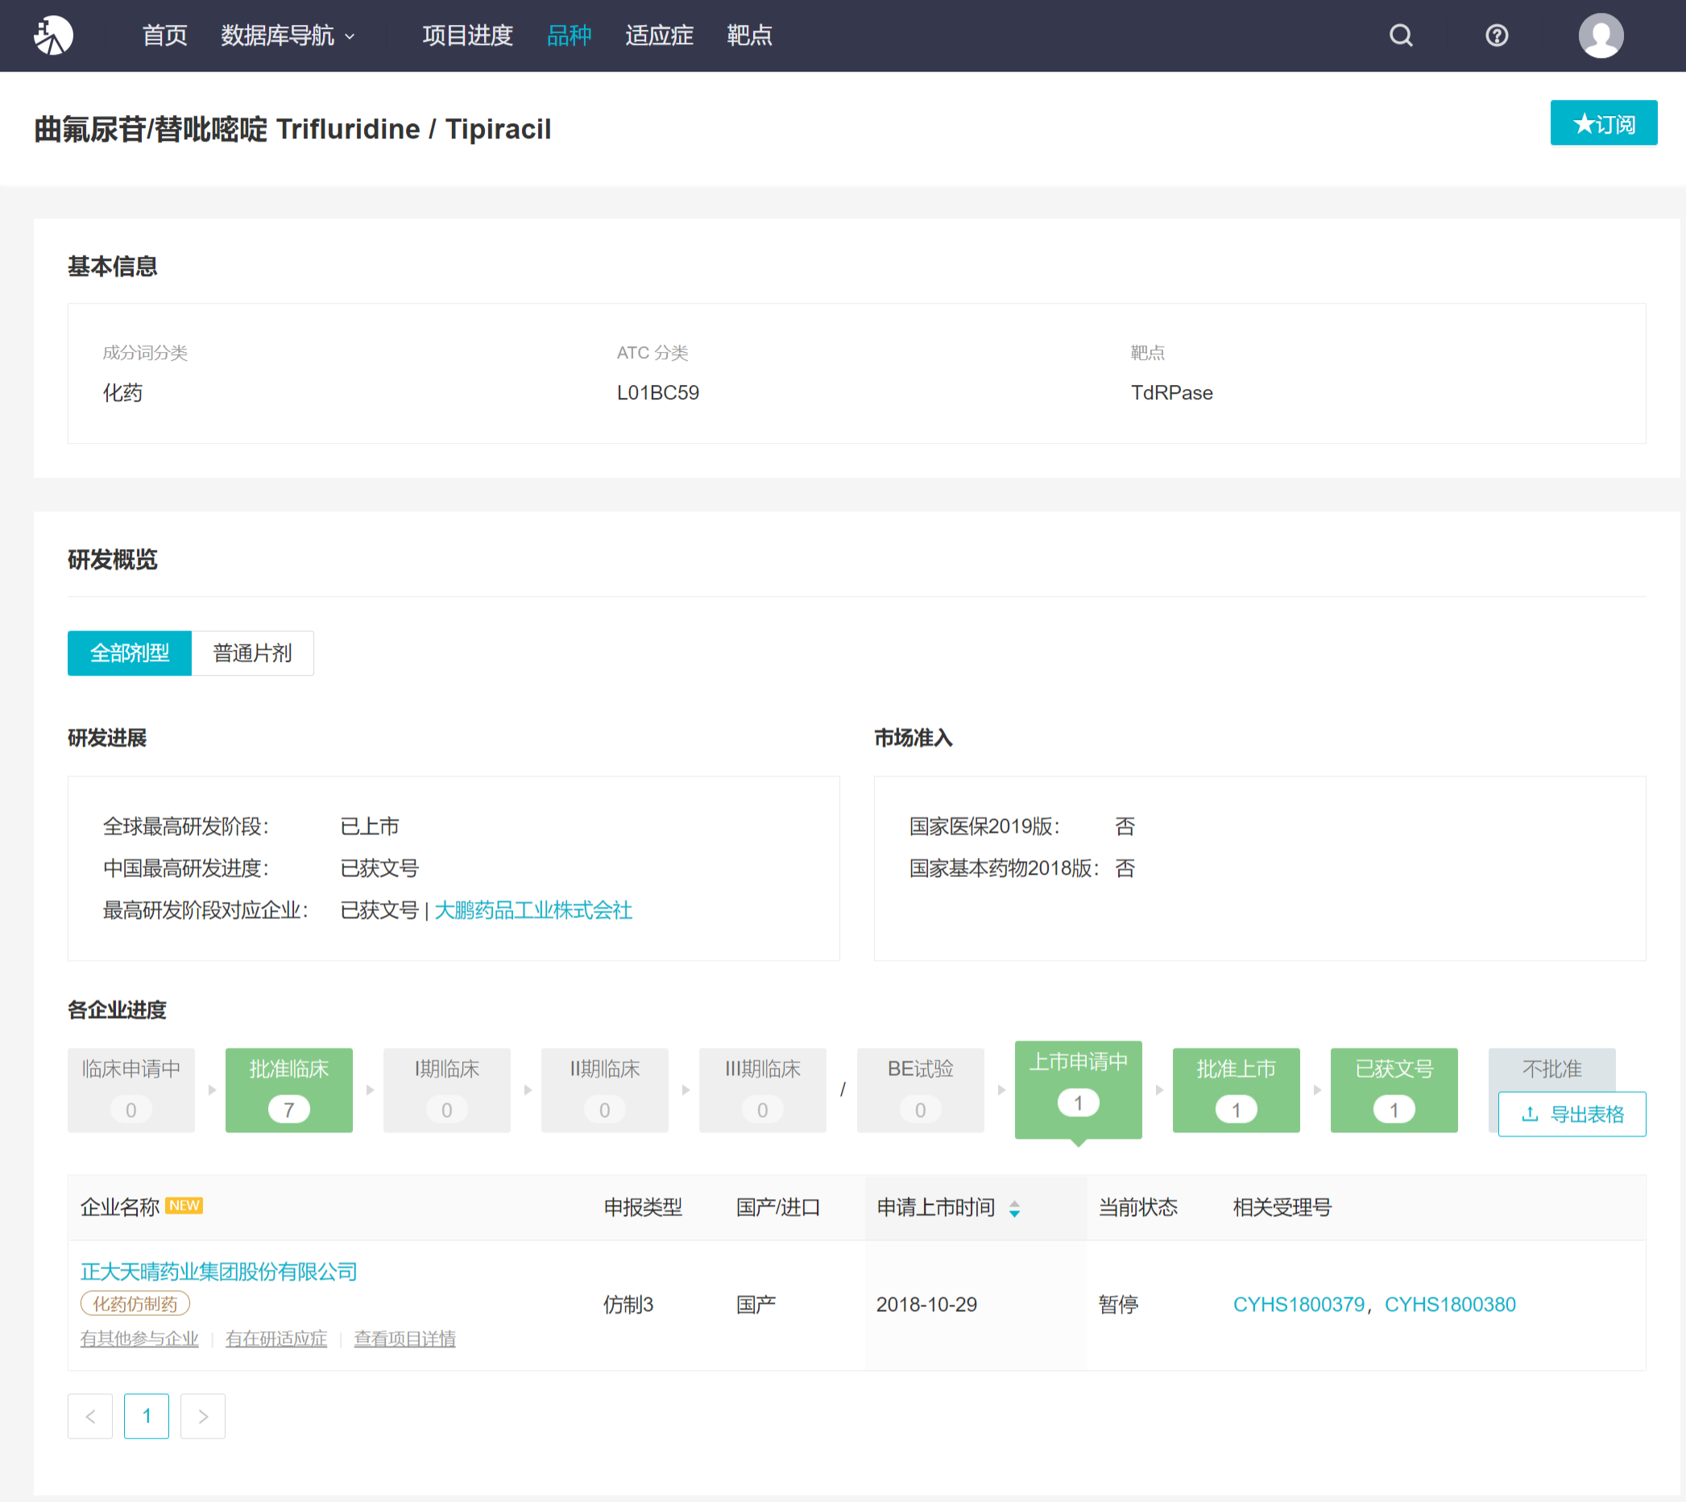Open 项目进度 navigation item

pyautogui.click(x=468, y=35)
